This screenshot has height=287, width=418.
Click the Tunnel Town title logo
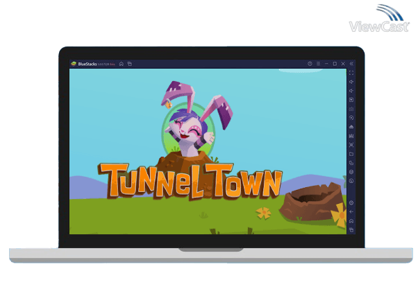point(190,181)
